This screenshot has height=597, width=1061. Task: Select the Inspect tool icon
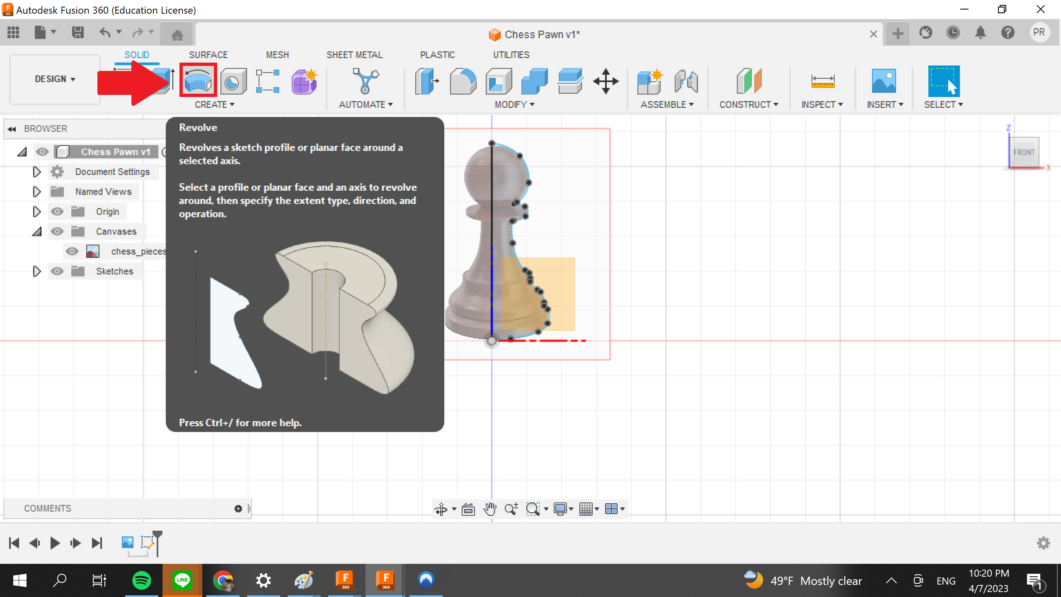[823, 81]
